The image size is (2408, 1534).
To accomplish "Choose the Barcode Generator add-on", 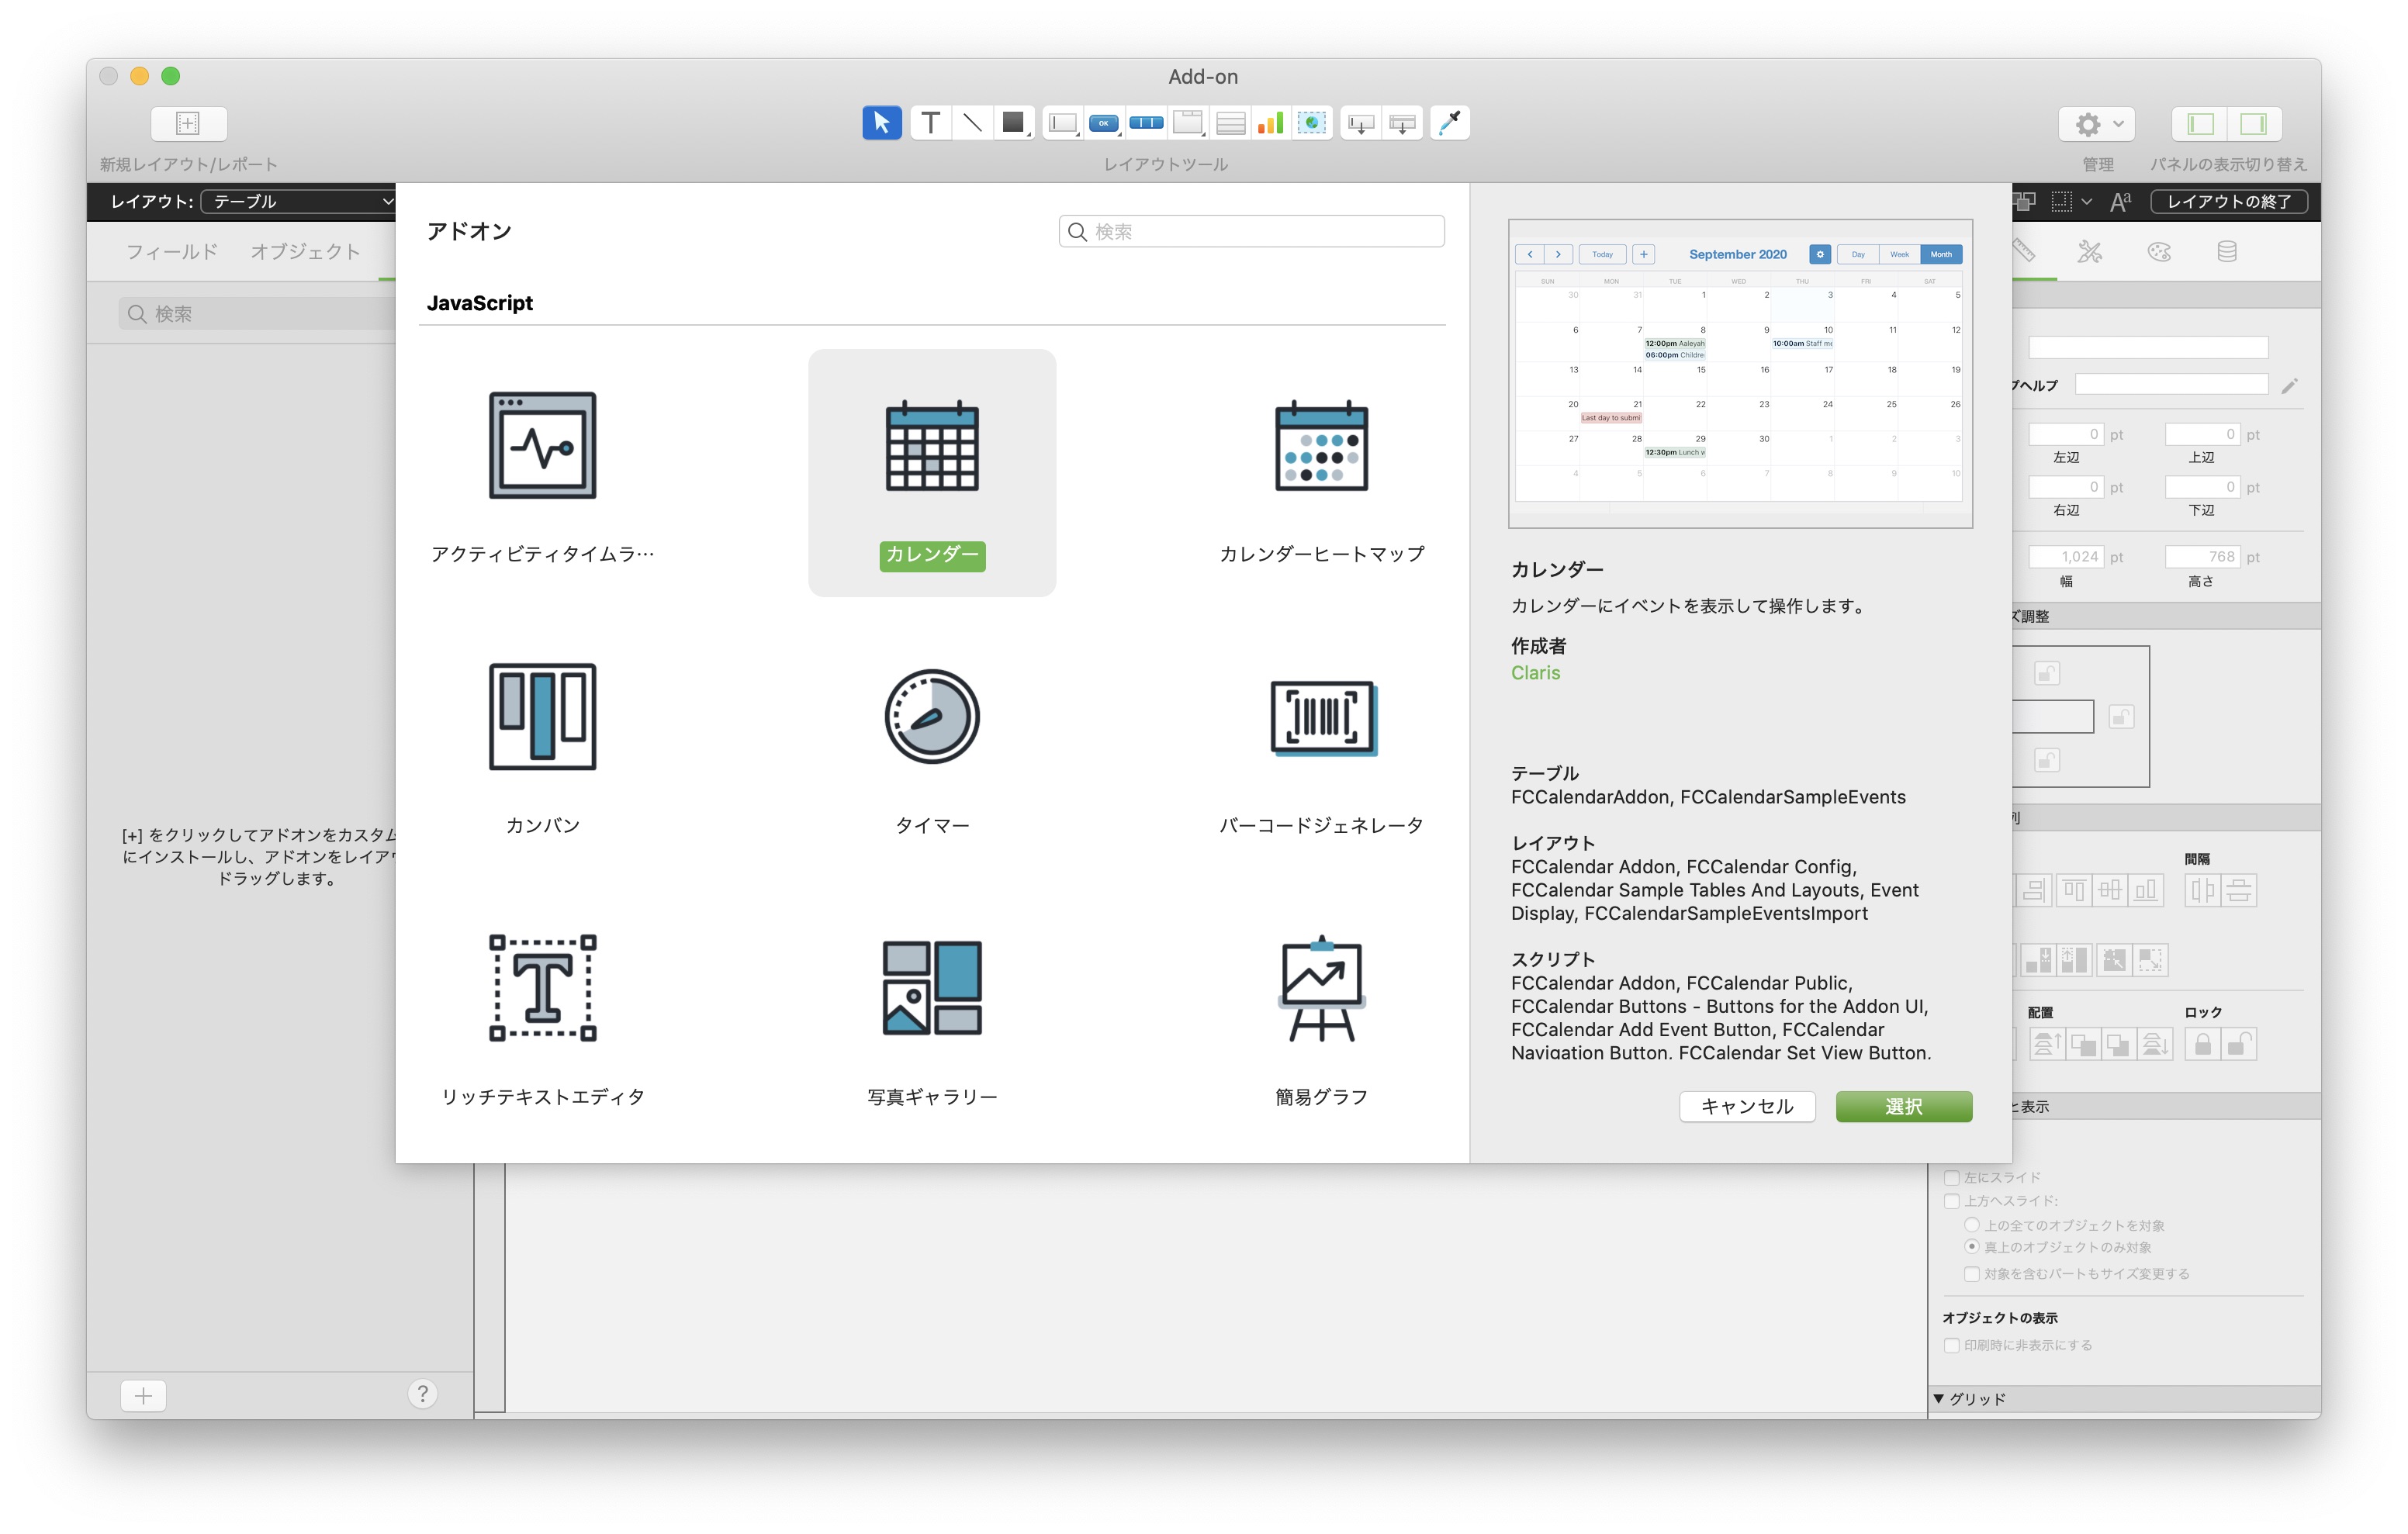I will (x=1321, y=716).
